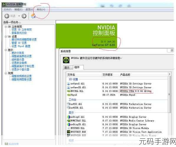Select 旋转显示器 in tree
This screenshot has height=147, width=176.
[x=18, y=60]
